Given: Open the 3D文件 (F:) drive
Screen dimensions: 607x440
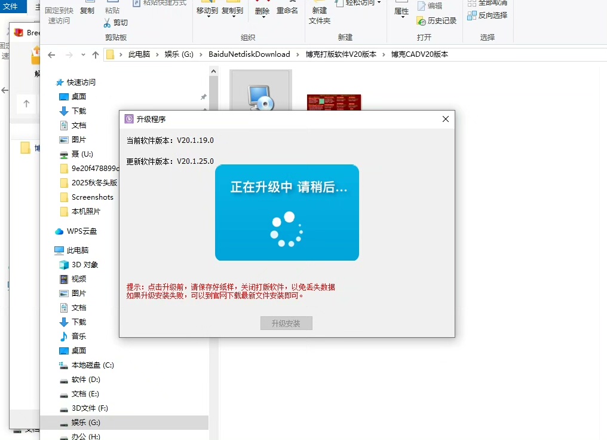Looking at the screenshot, I should [x=90, y=408].
